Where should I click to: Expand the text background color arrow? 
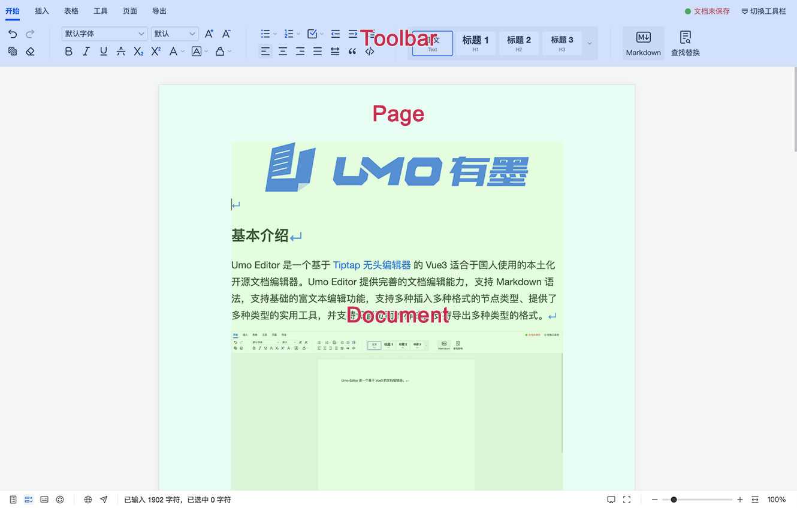[x=206, y=52]
